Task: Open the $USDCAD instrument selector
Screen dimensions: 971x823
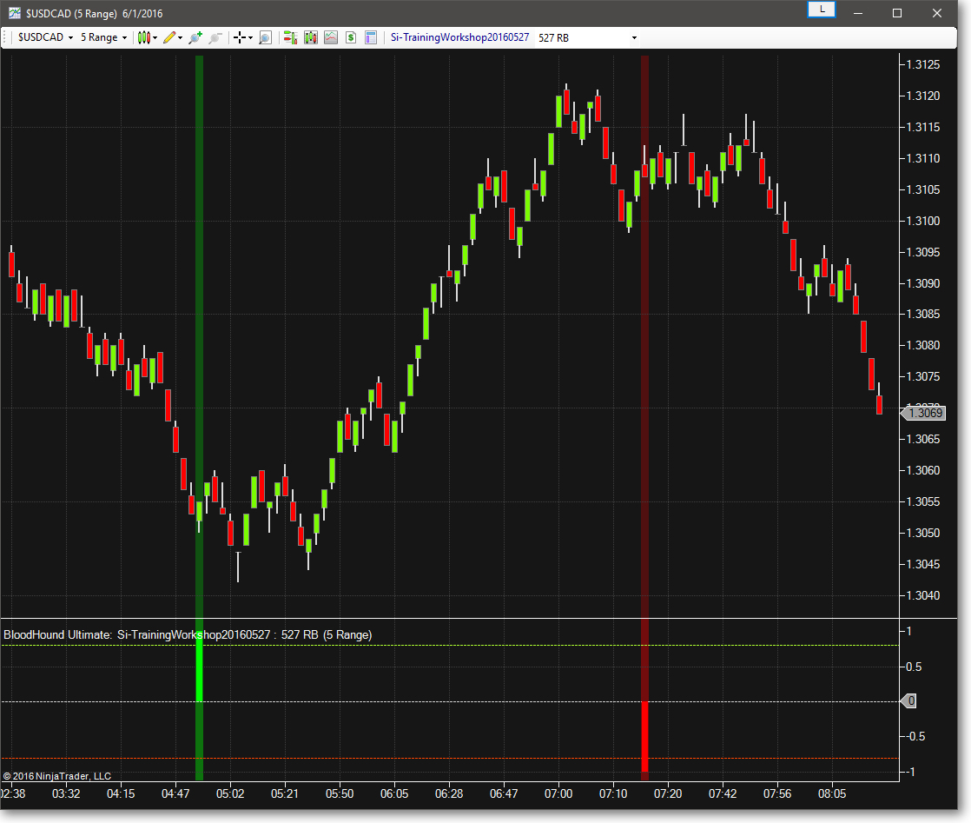Action: 45,37
